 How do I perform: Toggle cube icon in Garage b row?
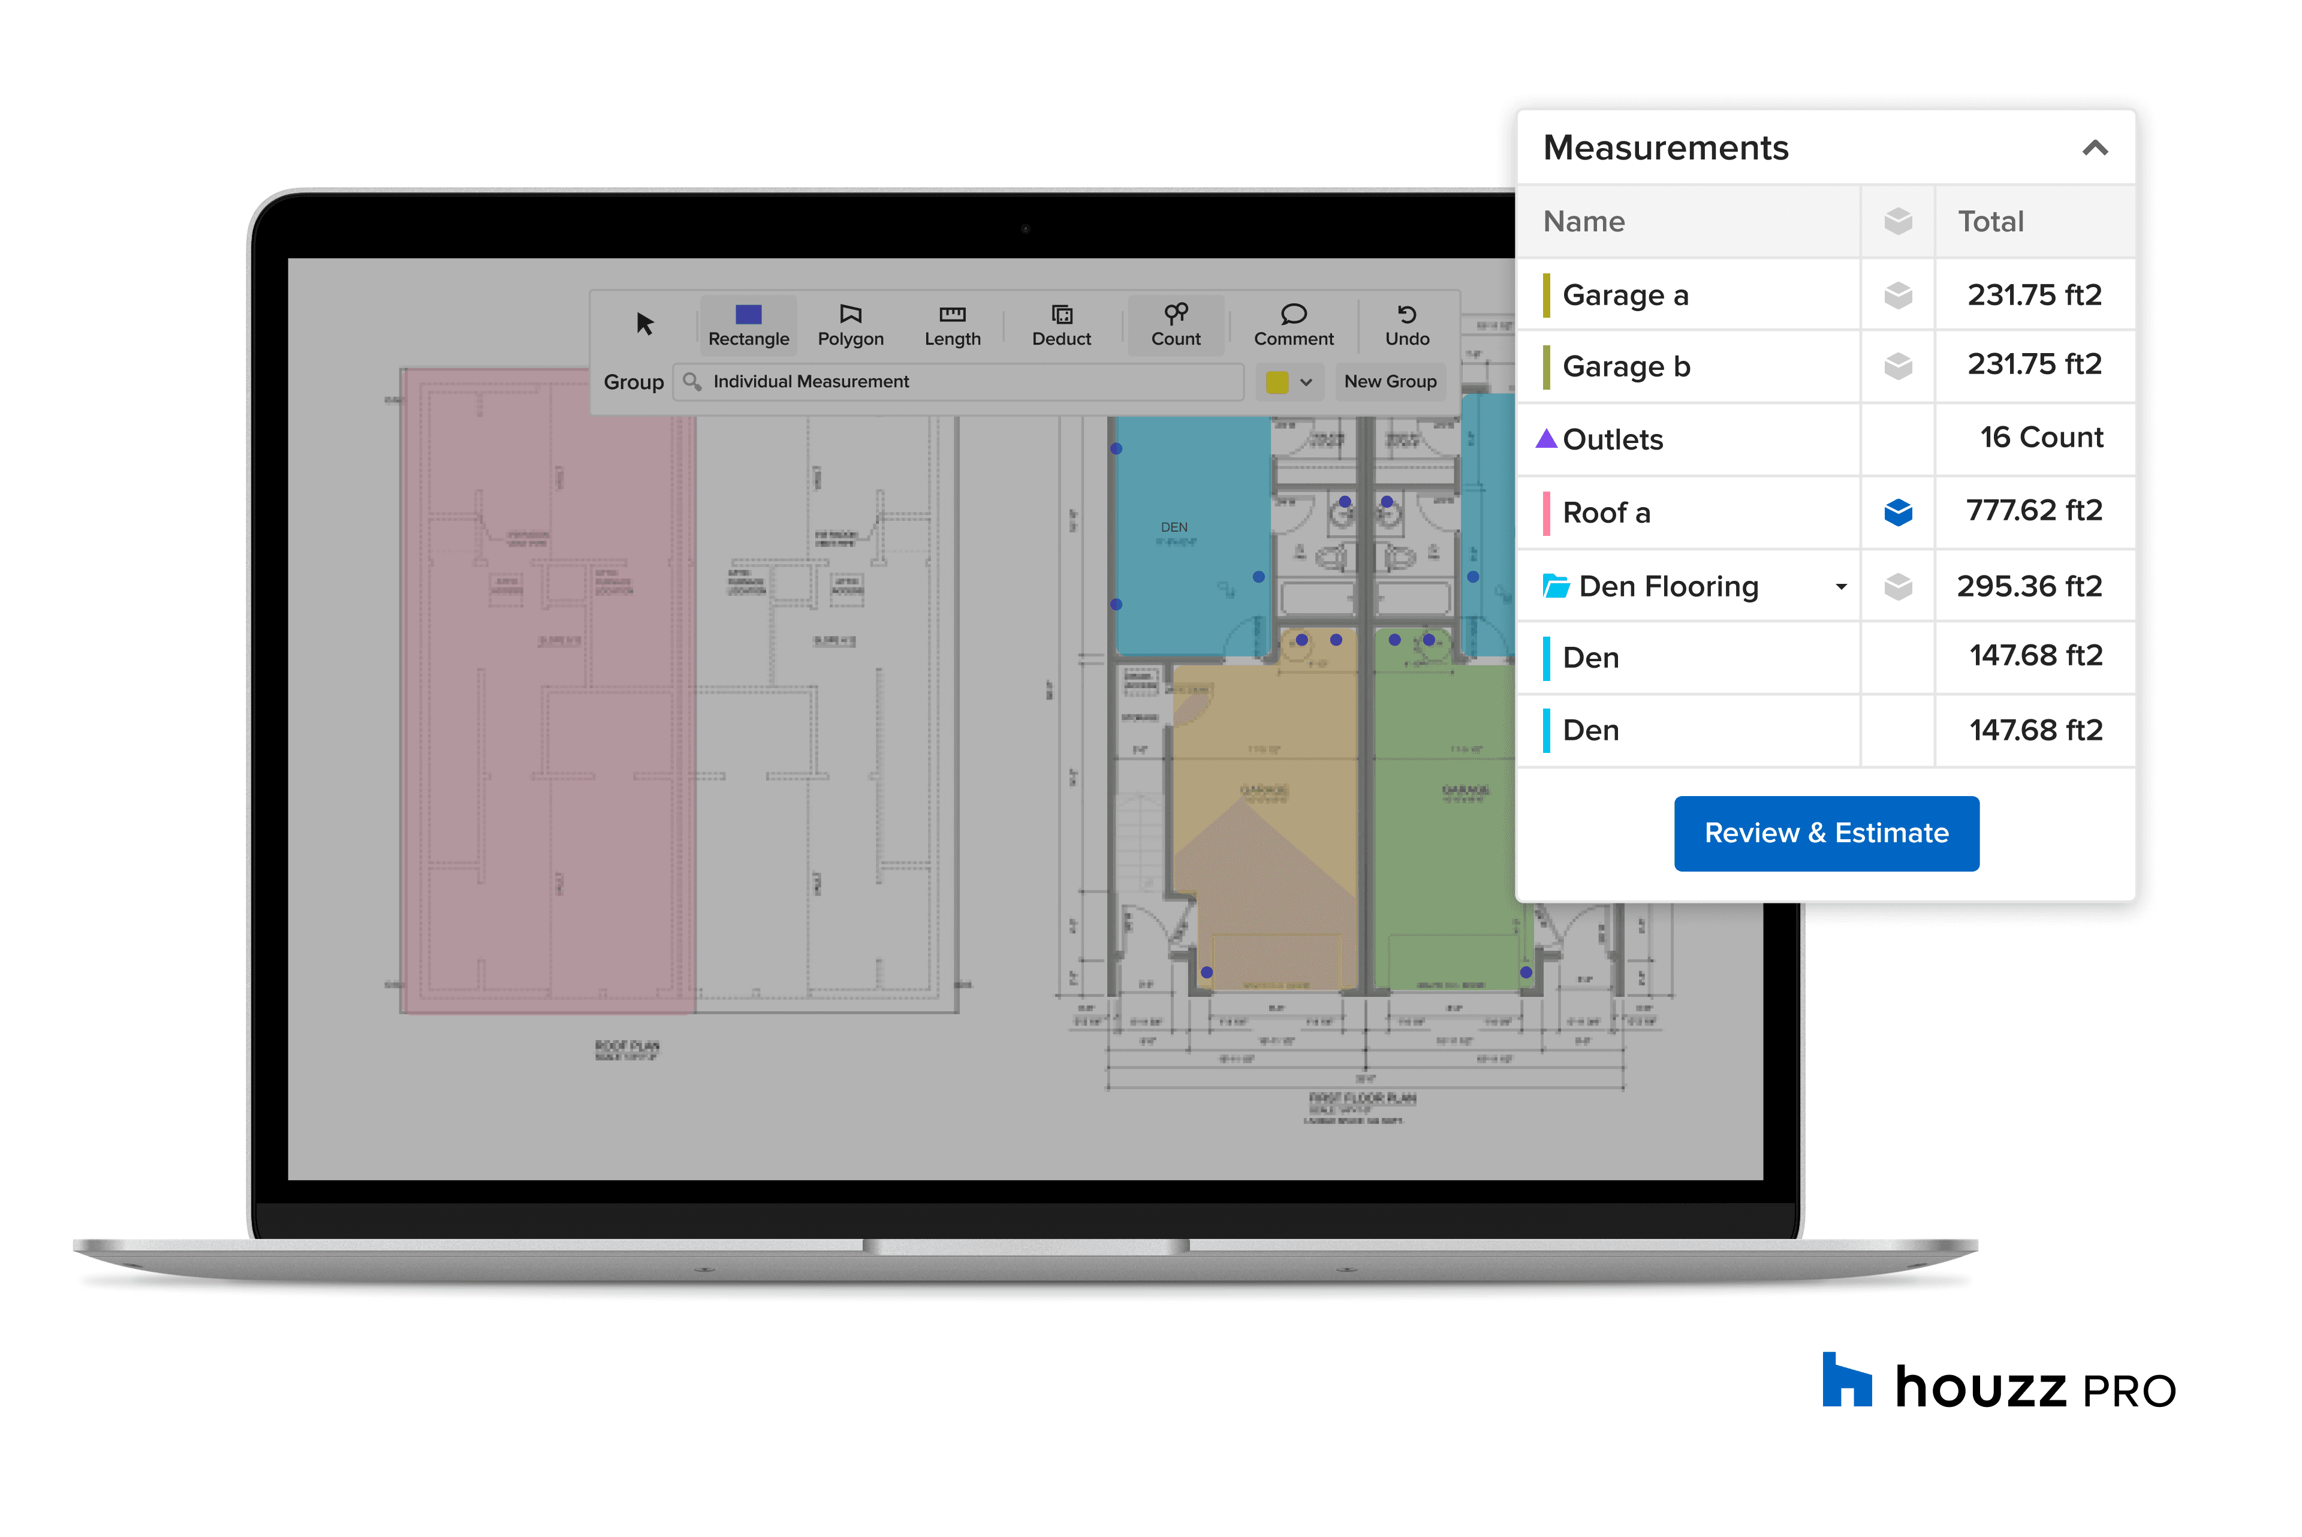click(1897, 367)
